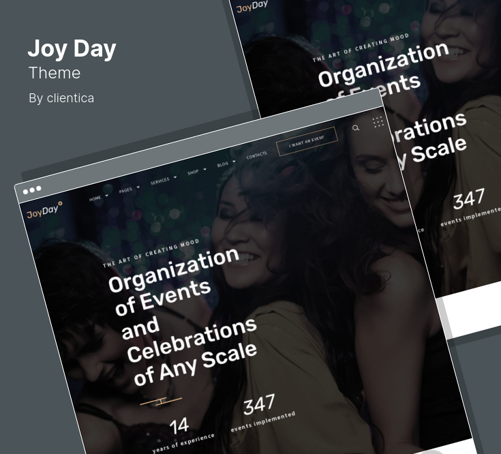Click the '347' counter in front window
Viewport: 501px width, 454px height.
(x=259, y=404)
